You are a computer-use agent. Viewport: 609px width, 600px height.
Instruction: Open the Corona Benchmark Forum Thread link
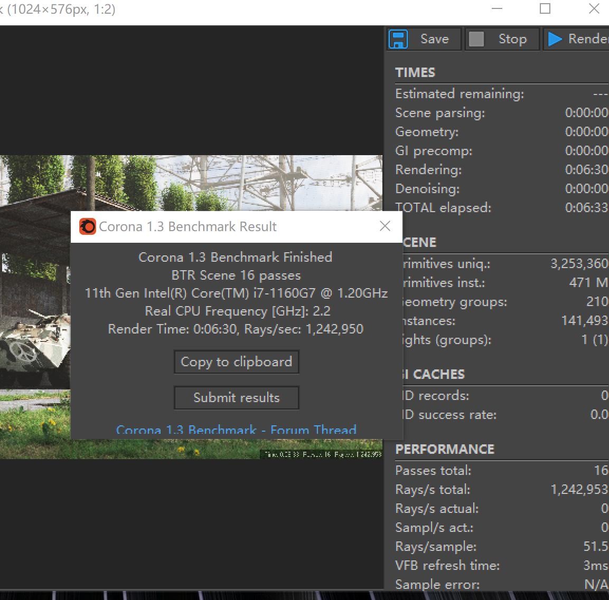coord(236,430)
